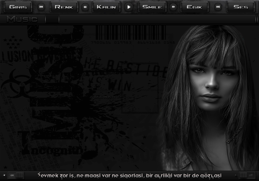Screen dimensions: 259x181
Task: Toggle the 'on' switch at bottom left
Action: [x=16, y=175]
